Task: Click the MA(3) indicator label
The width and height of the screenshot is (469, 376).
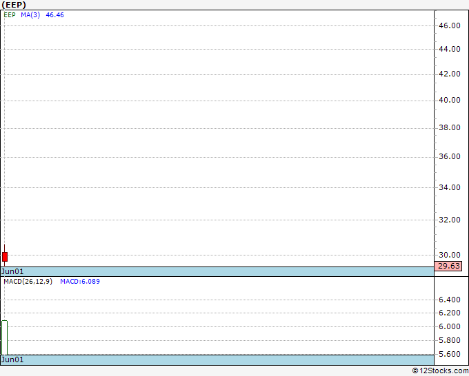Action: (30, 15)
